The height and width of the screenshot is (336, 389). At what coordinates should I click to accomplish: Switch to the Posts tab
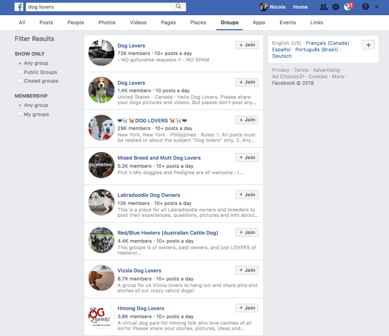(x=46, y=23)
